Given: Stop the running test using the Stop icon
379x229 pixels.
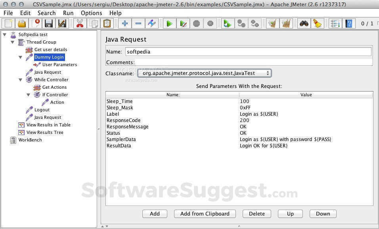Looking at the screenshot, I should click(196, 23).
